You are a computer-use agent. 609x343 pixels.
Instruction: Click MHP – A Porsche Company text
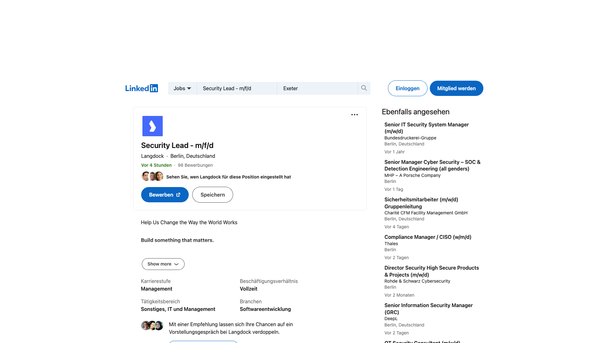point(412,175)
